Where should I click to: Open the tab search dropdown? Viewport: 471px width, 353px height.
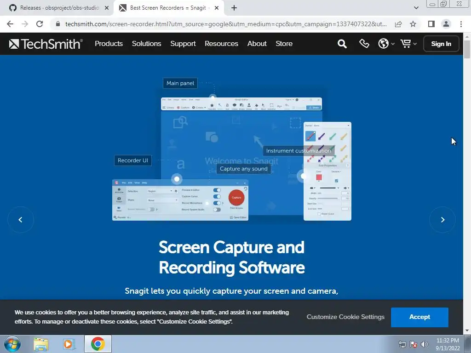416,8
